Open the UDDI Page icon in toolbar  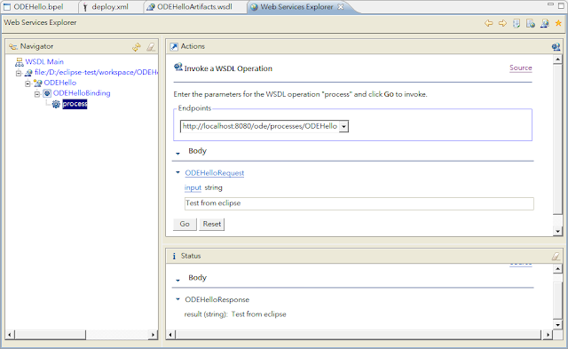tap(517, 24)
